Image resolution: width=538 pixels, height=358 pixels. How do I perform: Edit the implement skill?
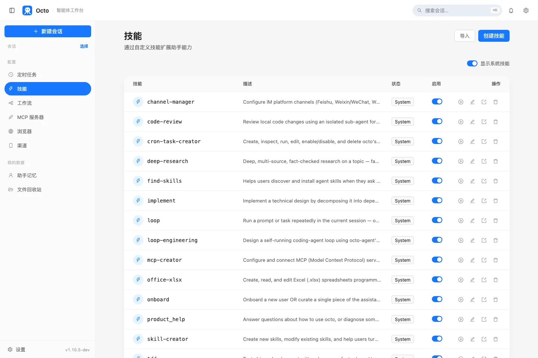[472, 201]
